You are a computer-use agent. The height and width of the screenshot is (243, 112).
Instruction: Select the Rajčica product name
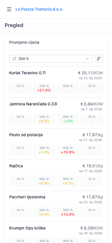point(16,166)
